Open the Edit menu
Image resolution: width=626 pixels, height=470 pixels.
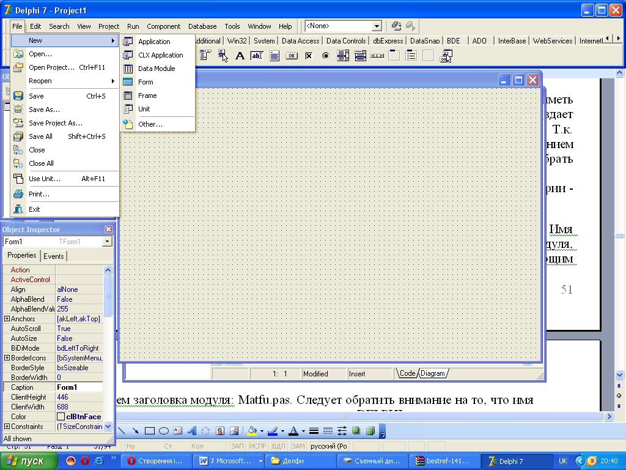click(35, 26)
